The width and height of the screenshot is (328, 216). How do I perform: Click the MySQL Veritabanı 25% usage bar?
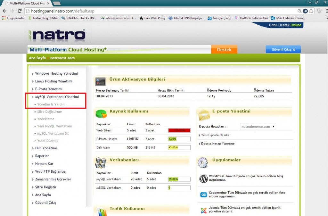tap(179, 179)
